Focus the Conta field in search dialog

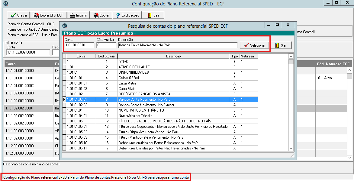pyautogui.click(x=79, y=45)
